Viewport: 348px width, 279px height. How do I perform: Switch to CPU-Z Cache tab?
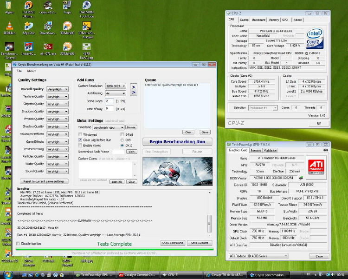[244, 20]
